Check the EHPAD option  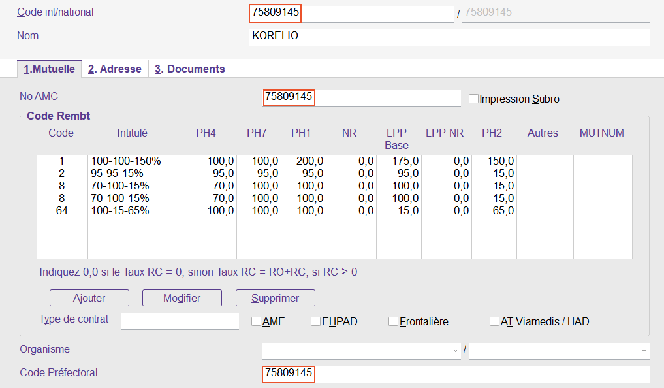[x=316, y=321]
